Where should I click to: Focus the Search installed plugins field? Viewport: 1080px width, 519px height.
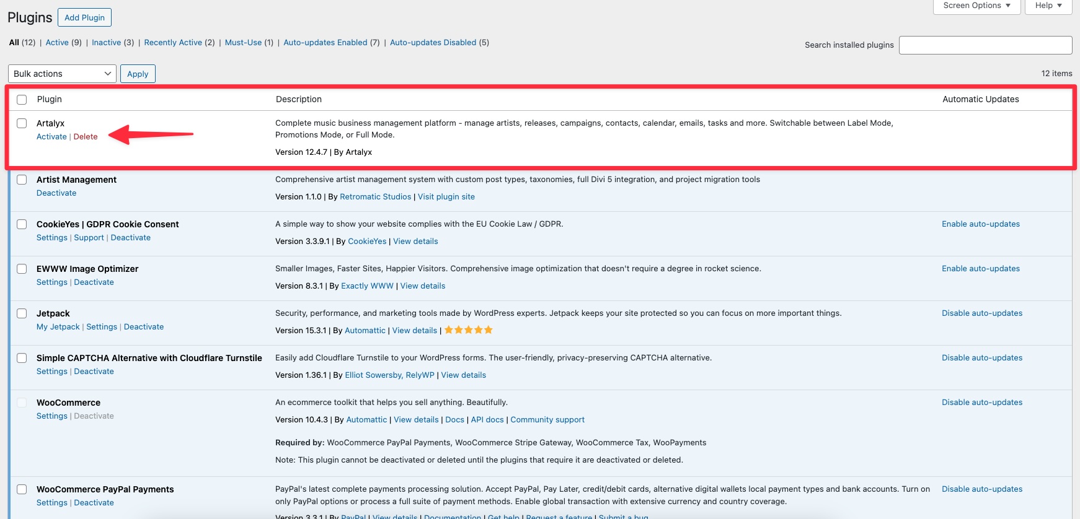coord(985,45)
